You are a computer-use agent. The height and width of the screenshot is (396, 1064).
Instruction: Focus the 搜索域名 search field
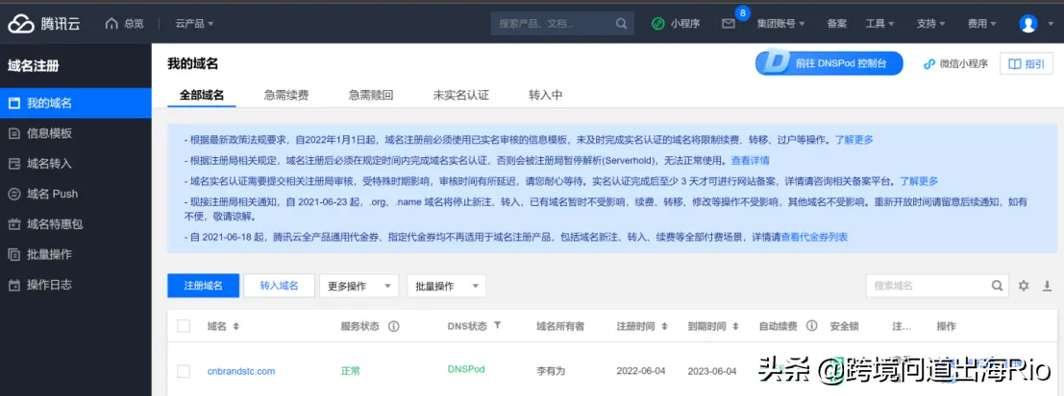pyautogui.click(x=937, y=286)
